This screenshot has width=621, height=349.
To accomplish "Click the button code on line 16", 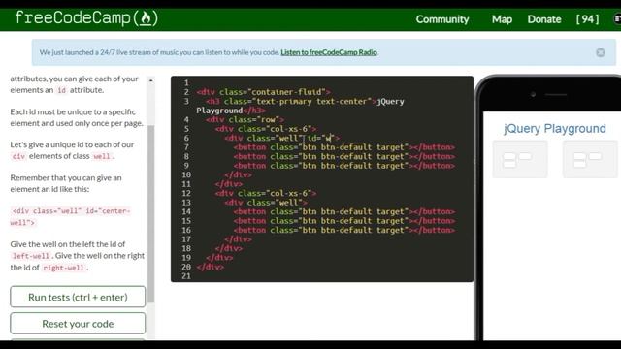I will [x=344, y=231].
